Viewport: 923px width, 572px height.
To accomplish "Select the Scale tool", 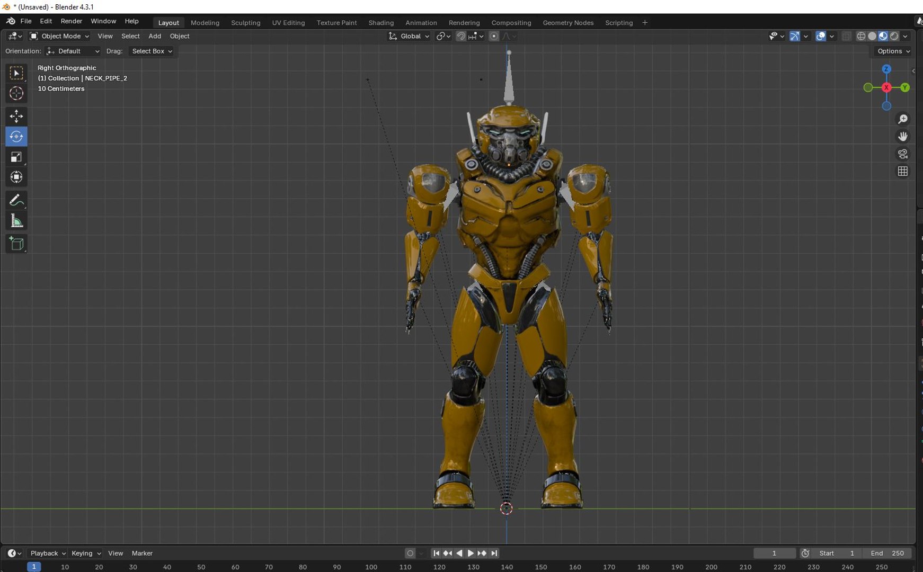I will click(x=16, y=157).
